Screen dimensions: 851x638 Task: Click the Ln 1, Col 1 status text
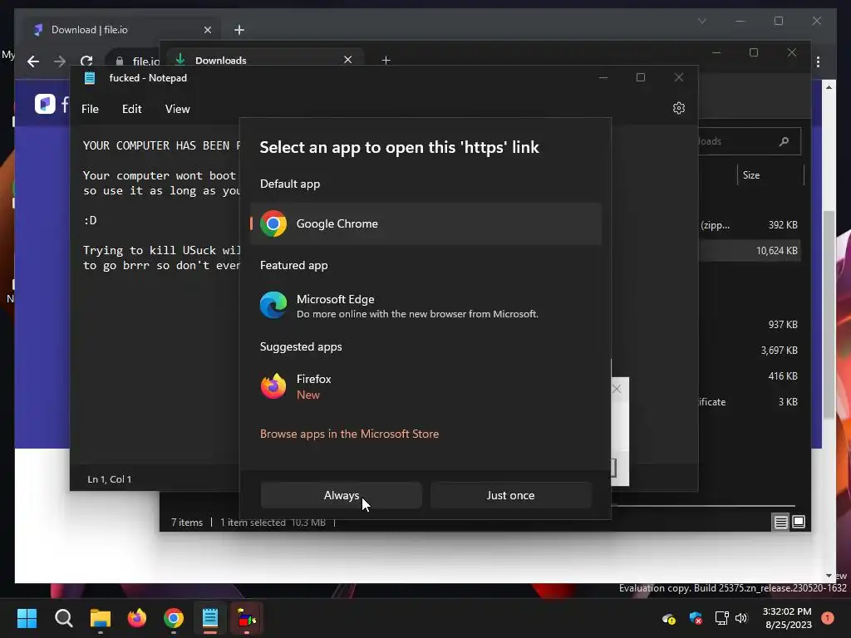(109, 479)
